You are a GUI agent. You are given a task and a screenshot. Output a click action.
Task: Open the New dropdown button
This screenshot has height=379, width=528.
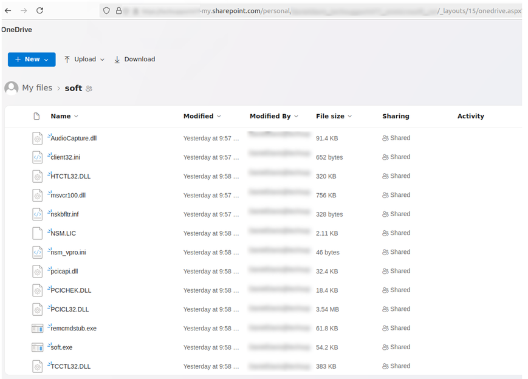(32, 60)
